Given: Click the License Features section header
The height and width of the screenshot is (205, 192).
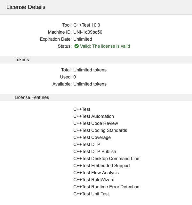Looking at the screenshot, I should click(32, 97).
